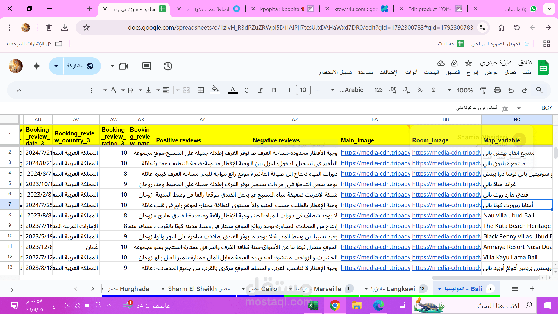Toggle strikethrough formatting
The height and width of the screenshot is (314, 558).
coord(247,90)
